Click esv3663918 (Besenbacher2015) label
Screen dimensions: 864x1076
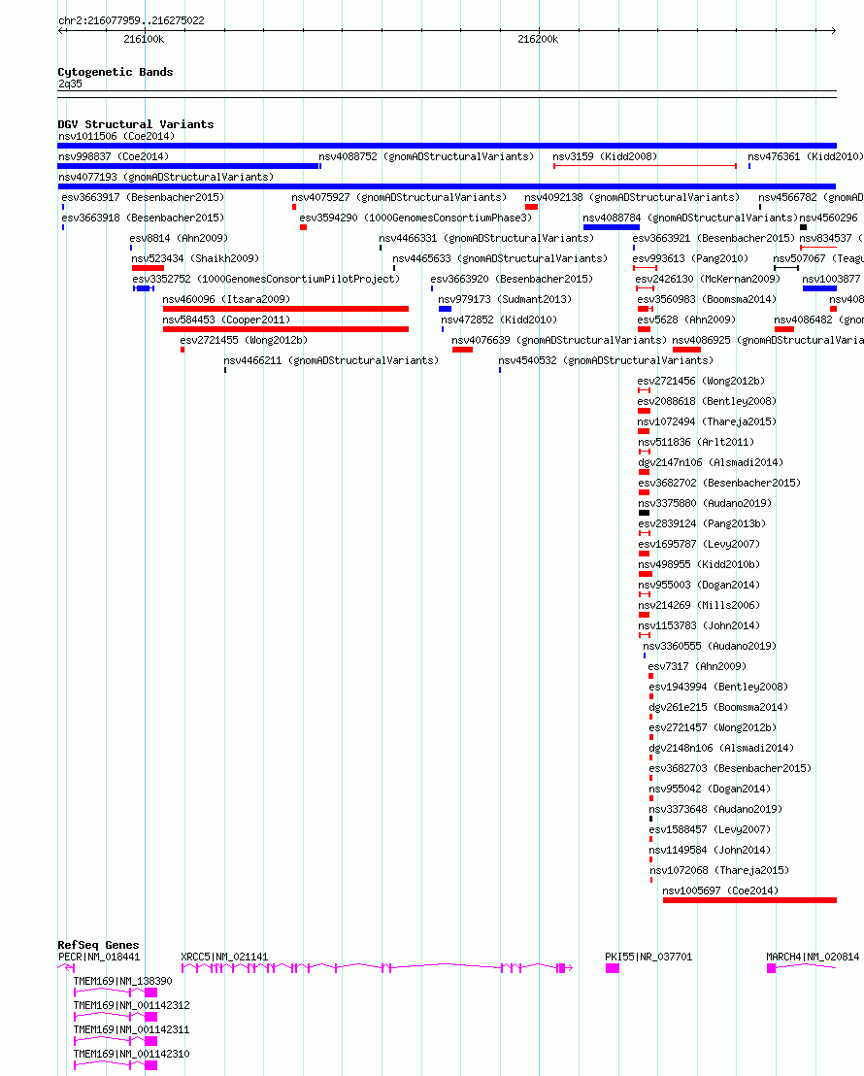[143, 218]
